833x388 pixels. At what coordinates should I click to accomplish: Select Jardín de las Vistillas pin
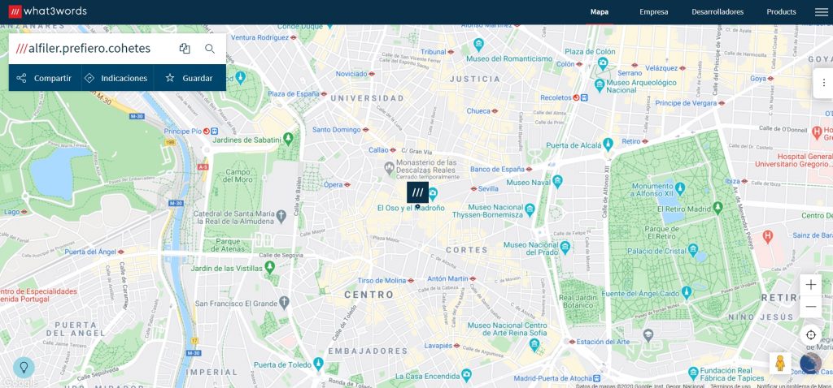270,267
